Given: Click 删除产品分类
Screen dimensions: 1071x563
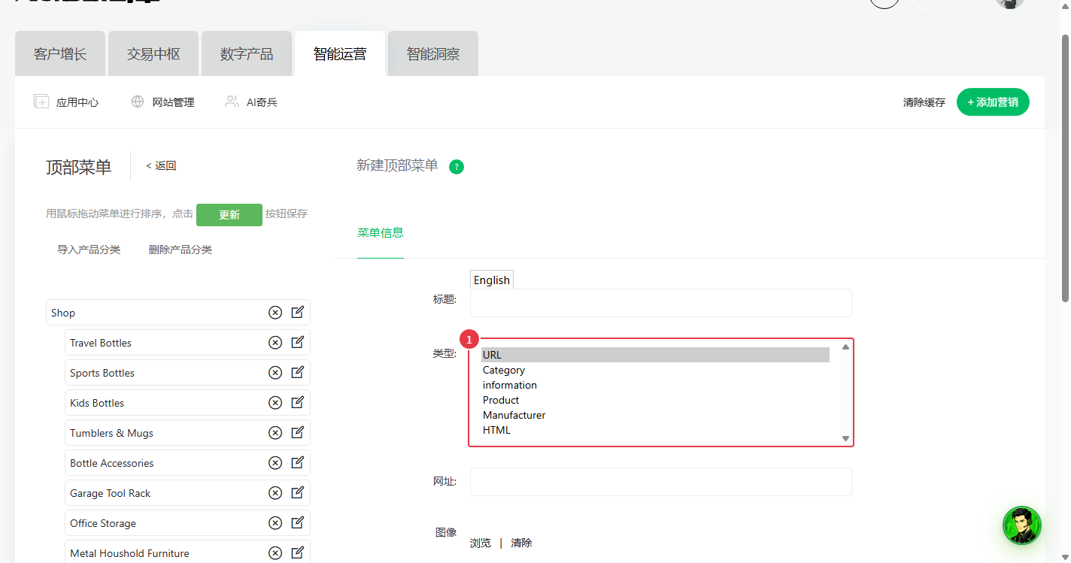Looking at the screenshot, I should [x=181, y=250].
